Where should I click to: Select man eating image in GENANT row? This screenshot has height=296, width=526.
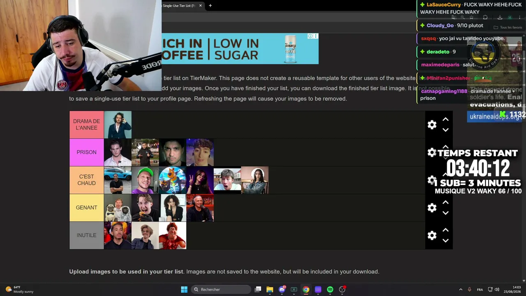tap(145, 208)
